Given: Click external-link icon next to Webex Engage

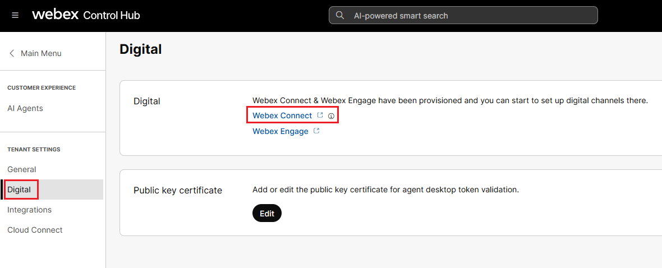Looking at the screenshot, I should 316,131.
